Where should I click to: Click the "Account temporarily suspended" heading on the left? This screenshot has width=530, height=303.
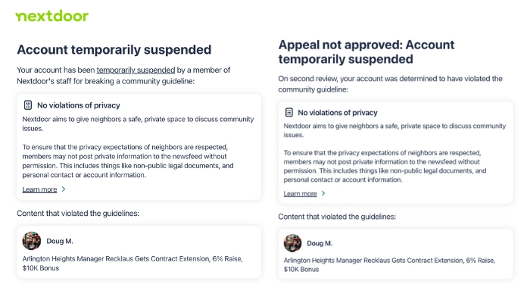(x=114, y=50)
